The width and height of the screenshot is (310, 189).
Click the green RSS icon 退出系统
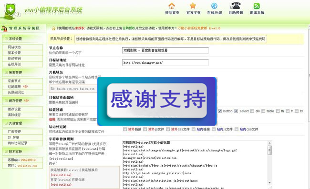pos(257,6)
